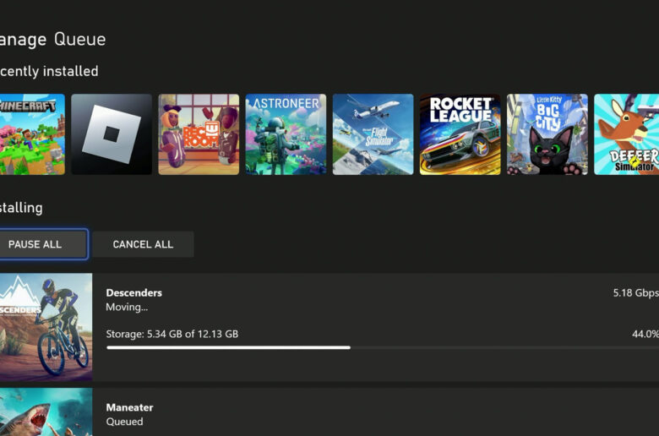This screenshot has height=436, width=659.
Task: Click the 5.18 Gbps transfer speed
Action: click(635, 293)
